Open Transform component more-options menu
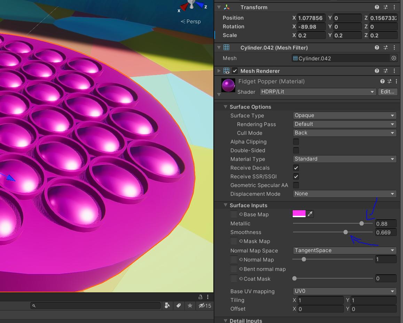 394,7
